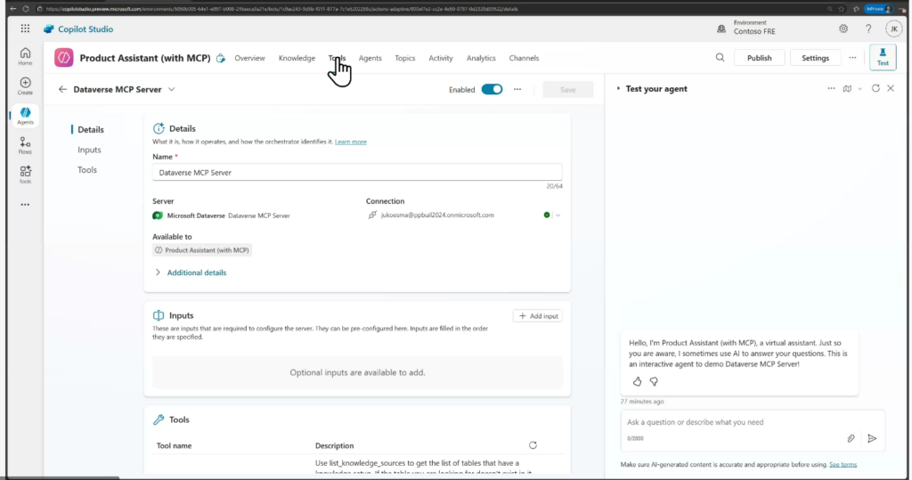Open the JK account avatar

pos(893,28)
